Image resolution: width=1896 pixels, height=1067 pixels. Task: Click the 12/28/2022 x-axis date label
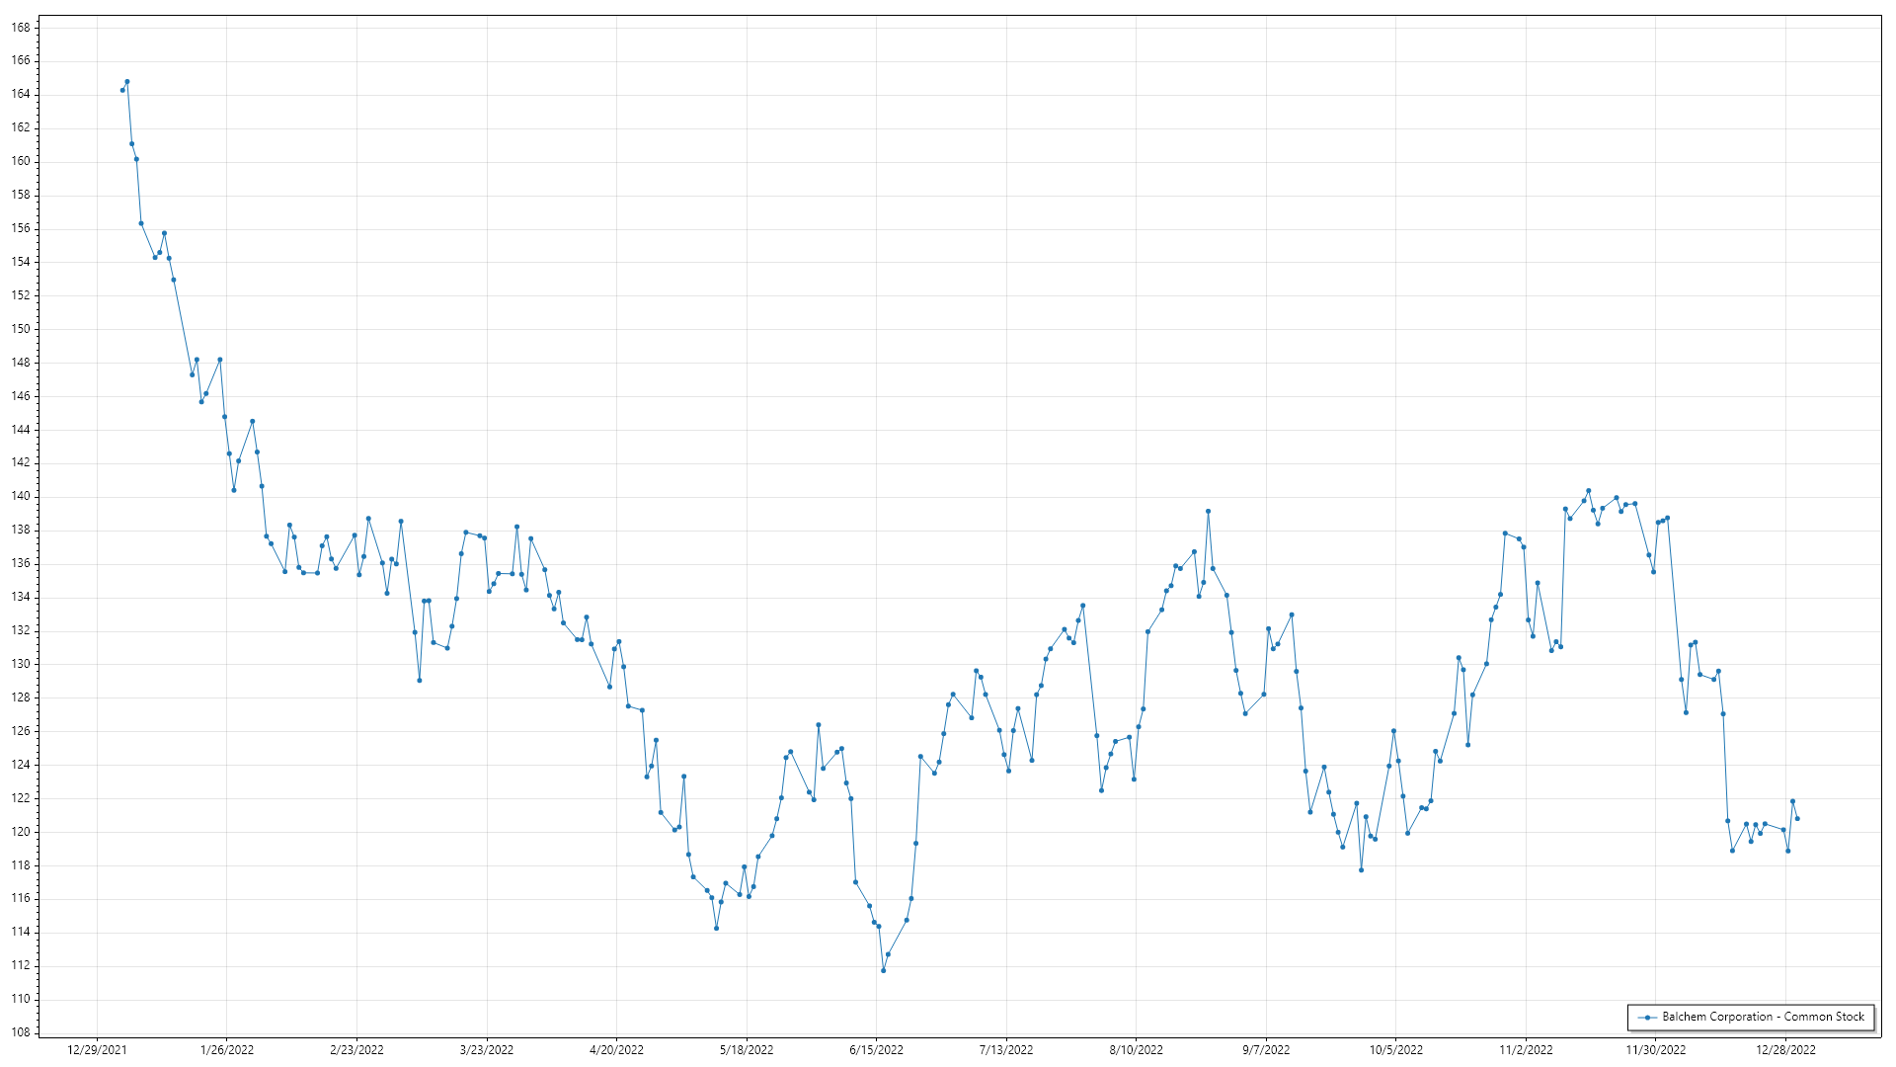point(1785,1050)
